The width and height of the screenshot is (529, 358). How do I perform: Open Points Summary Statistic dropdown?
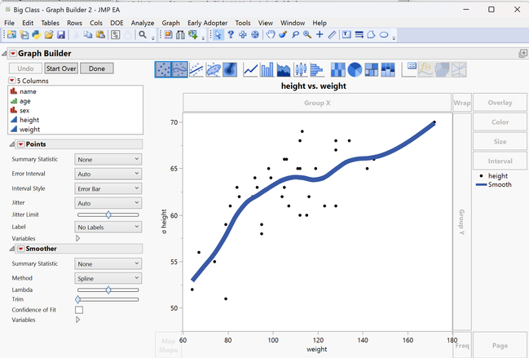108,159
